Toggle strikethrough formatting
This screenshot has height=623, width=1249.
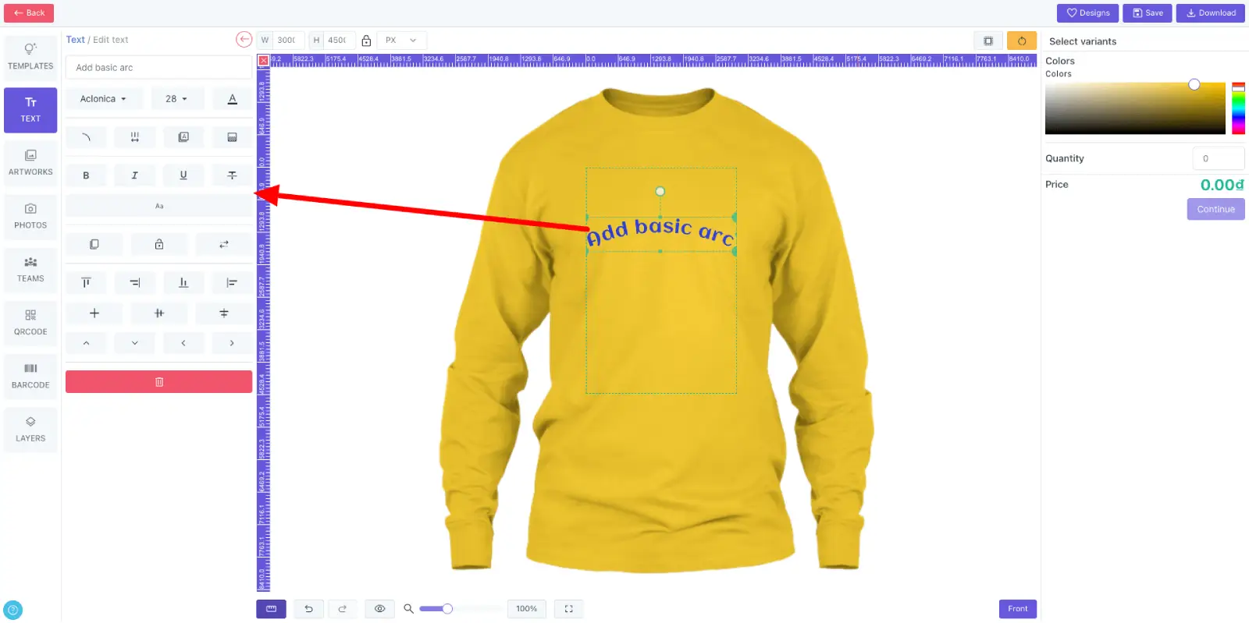[232, 175]
